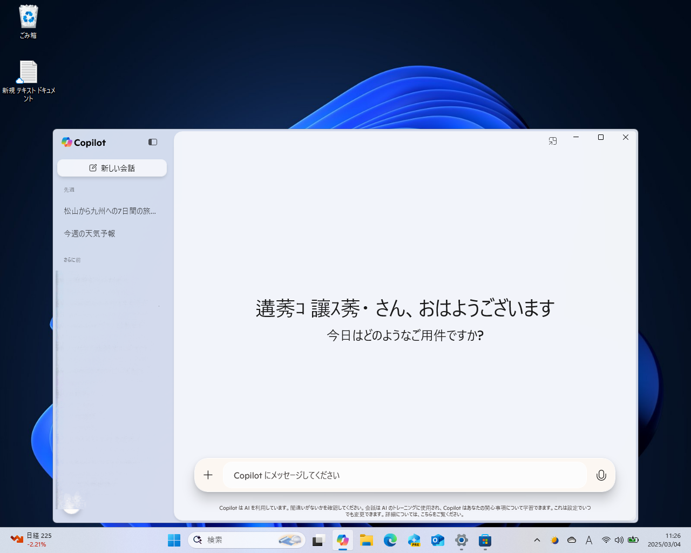
Task: Collapse the Copilot sidebar panel
Action: click(153, 142)
